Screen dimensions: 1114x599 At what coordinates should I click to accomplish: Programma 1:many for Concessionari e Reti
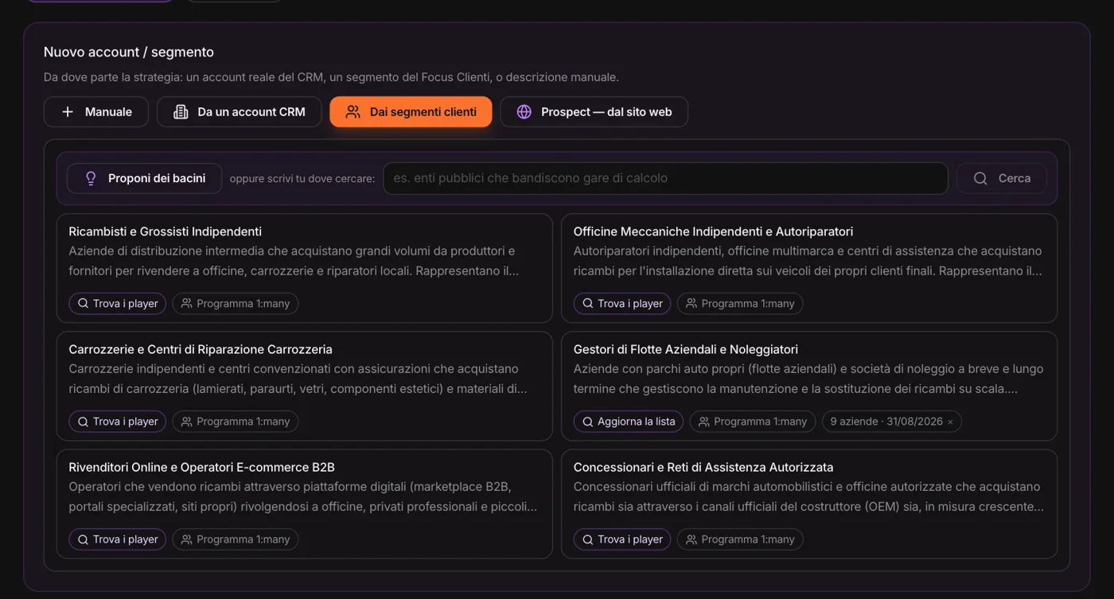740,539
